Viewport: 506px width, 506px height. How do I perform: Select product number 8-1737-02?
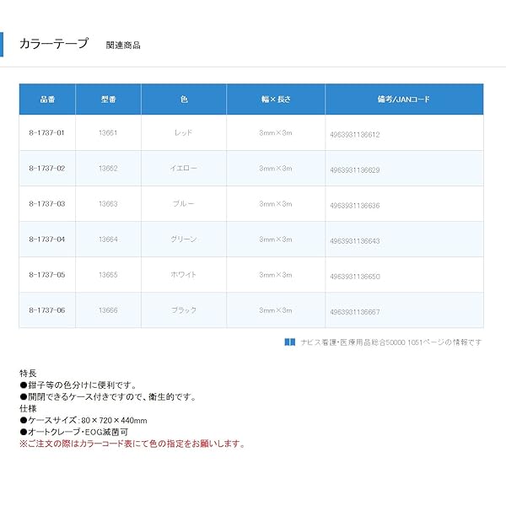click(47, 168)
